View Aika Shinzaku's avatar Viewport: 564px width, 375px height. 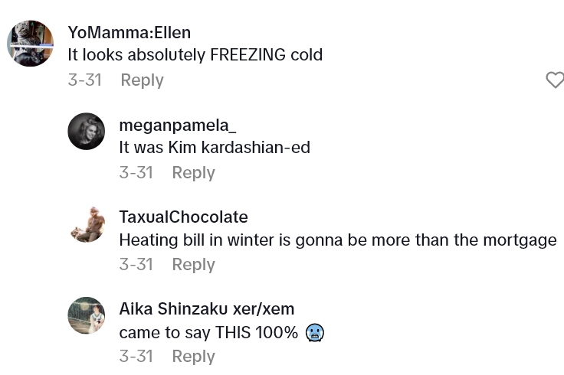pos(87,315)
